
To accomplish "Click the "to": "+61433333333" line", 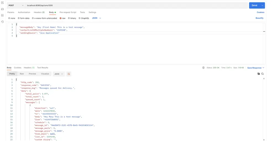I will [46, 114].
